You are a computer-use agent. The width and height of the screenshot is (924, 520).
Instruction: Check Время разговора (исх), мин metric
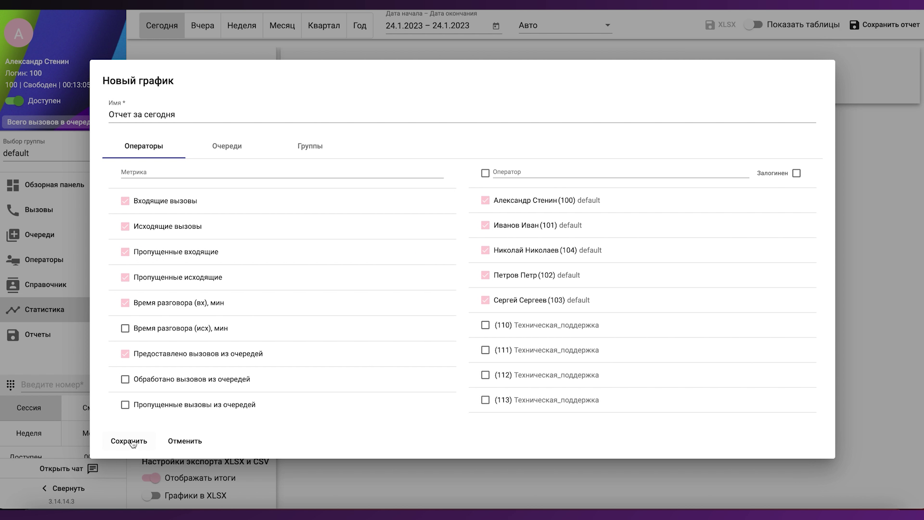125,328
